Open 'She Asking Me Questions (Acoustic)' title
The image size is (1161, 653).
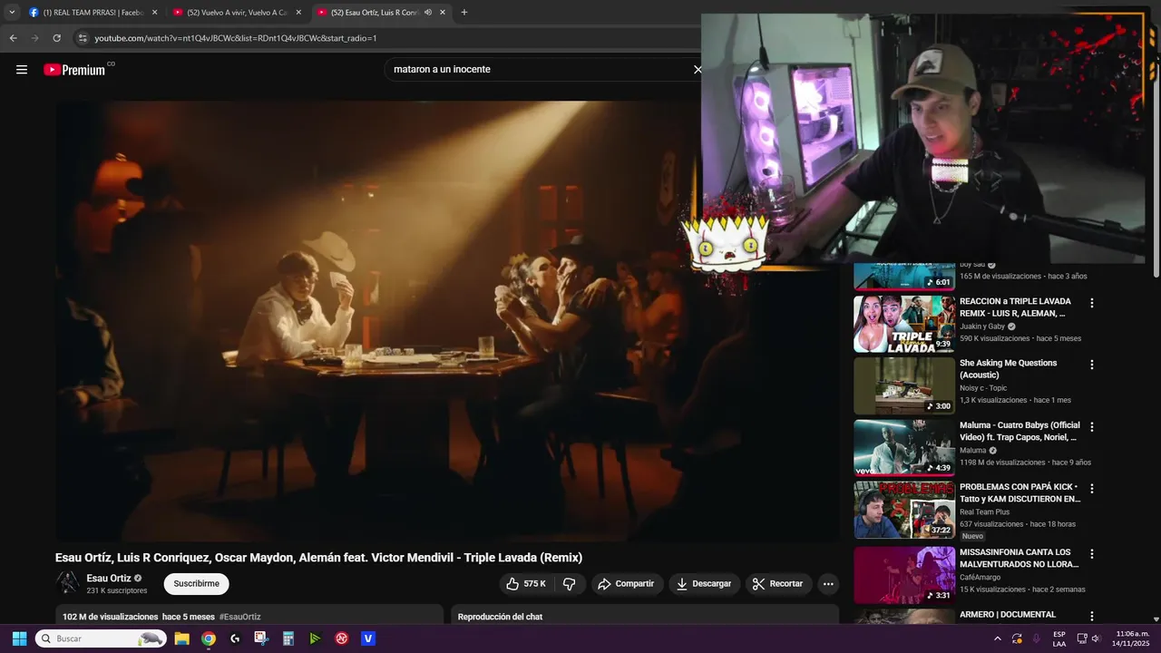1009,369
